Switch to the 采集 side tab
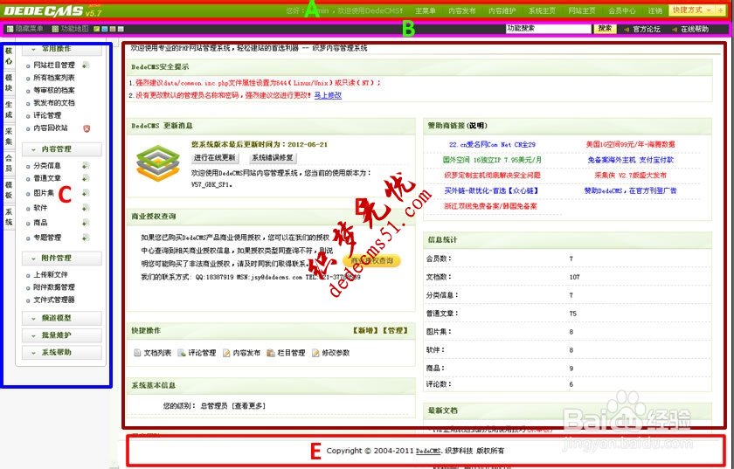Image resolution: width=734 pixels, height=469 pixels. point(9,135)
